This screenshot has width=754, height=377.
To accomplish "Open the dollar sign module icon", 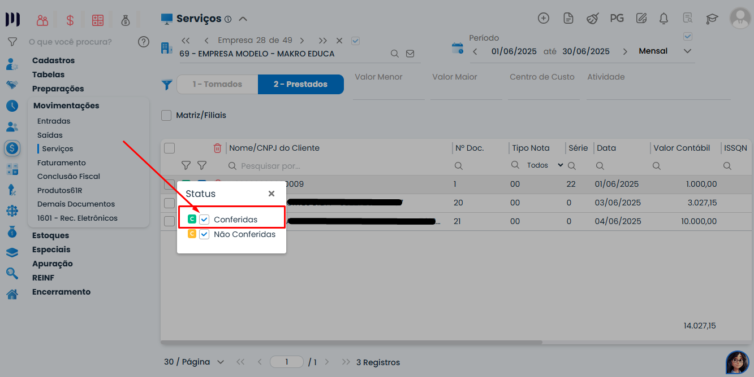I will click(70, 20).
